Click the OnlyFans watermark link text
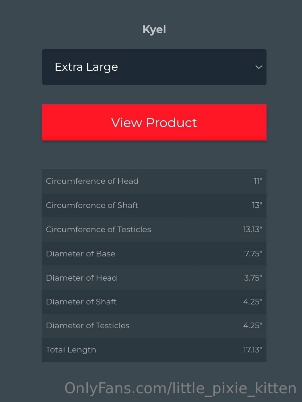The width and height of the screenshot is (302, 402). tap(181, 388)
